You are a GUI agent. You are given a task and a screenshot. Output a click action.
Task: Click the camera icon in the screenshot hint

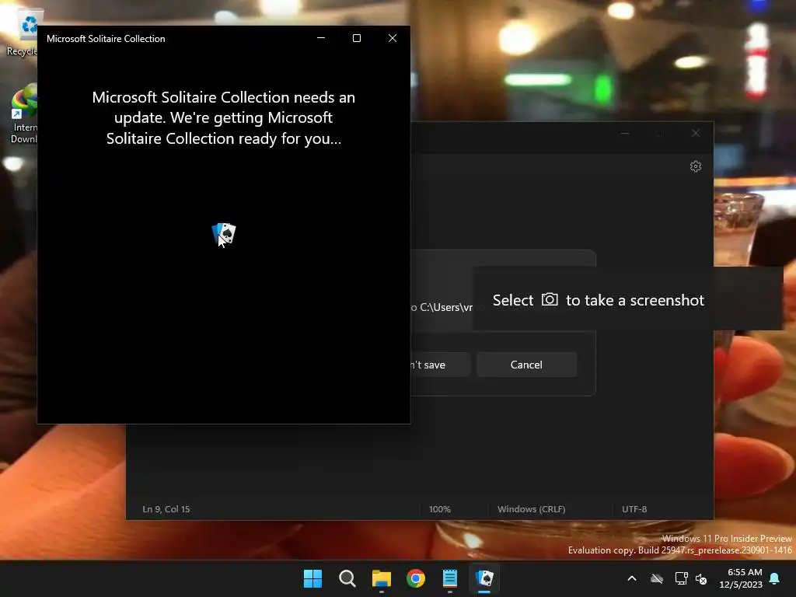550,299
